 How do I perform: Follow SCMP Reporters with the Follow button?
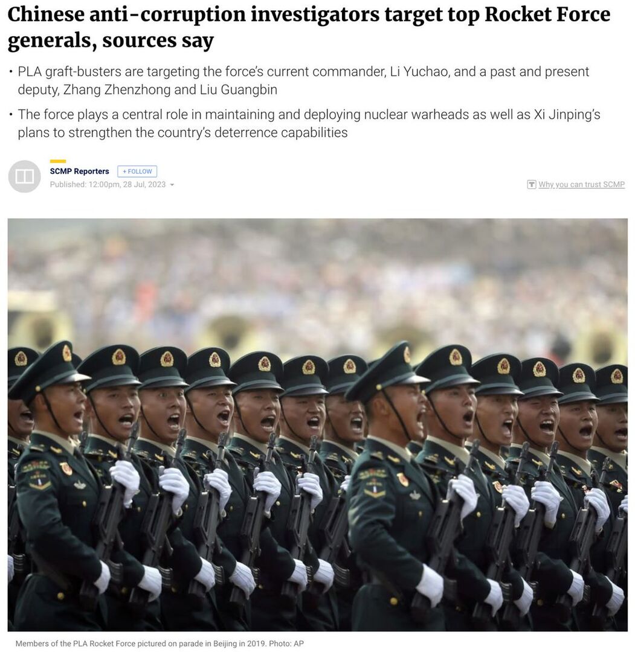[137, 171]
